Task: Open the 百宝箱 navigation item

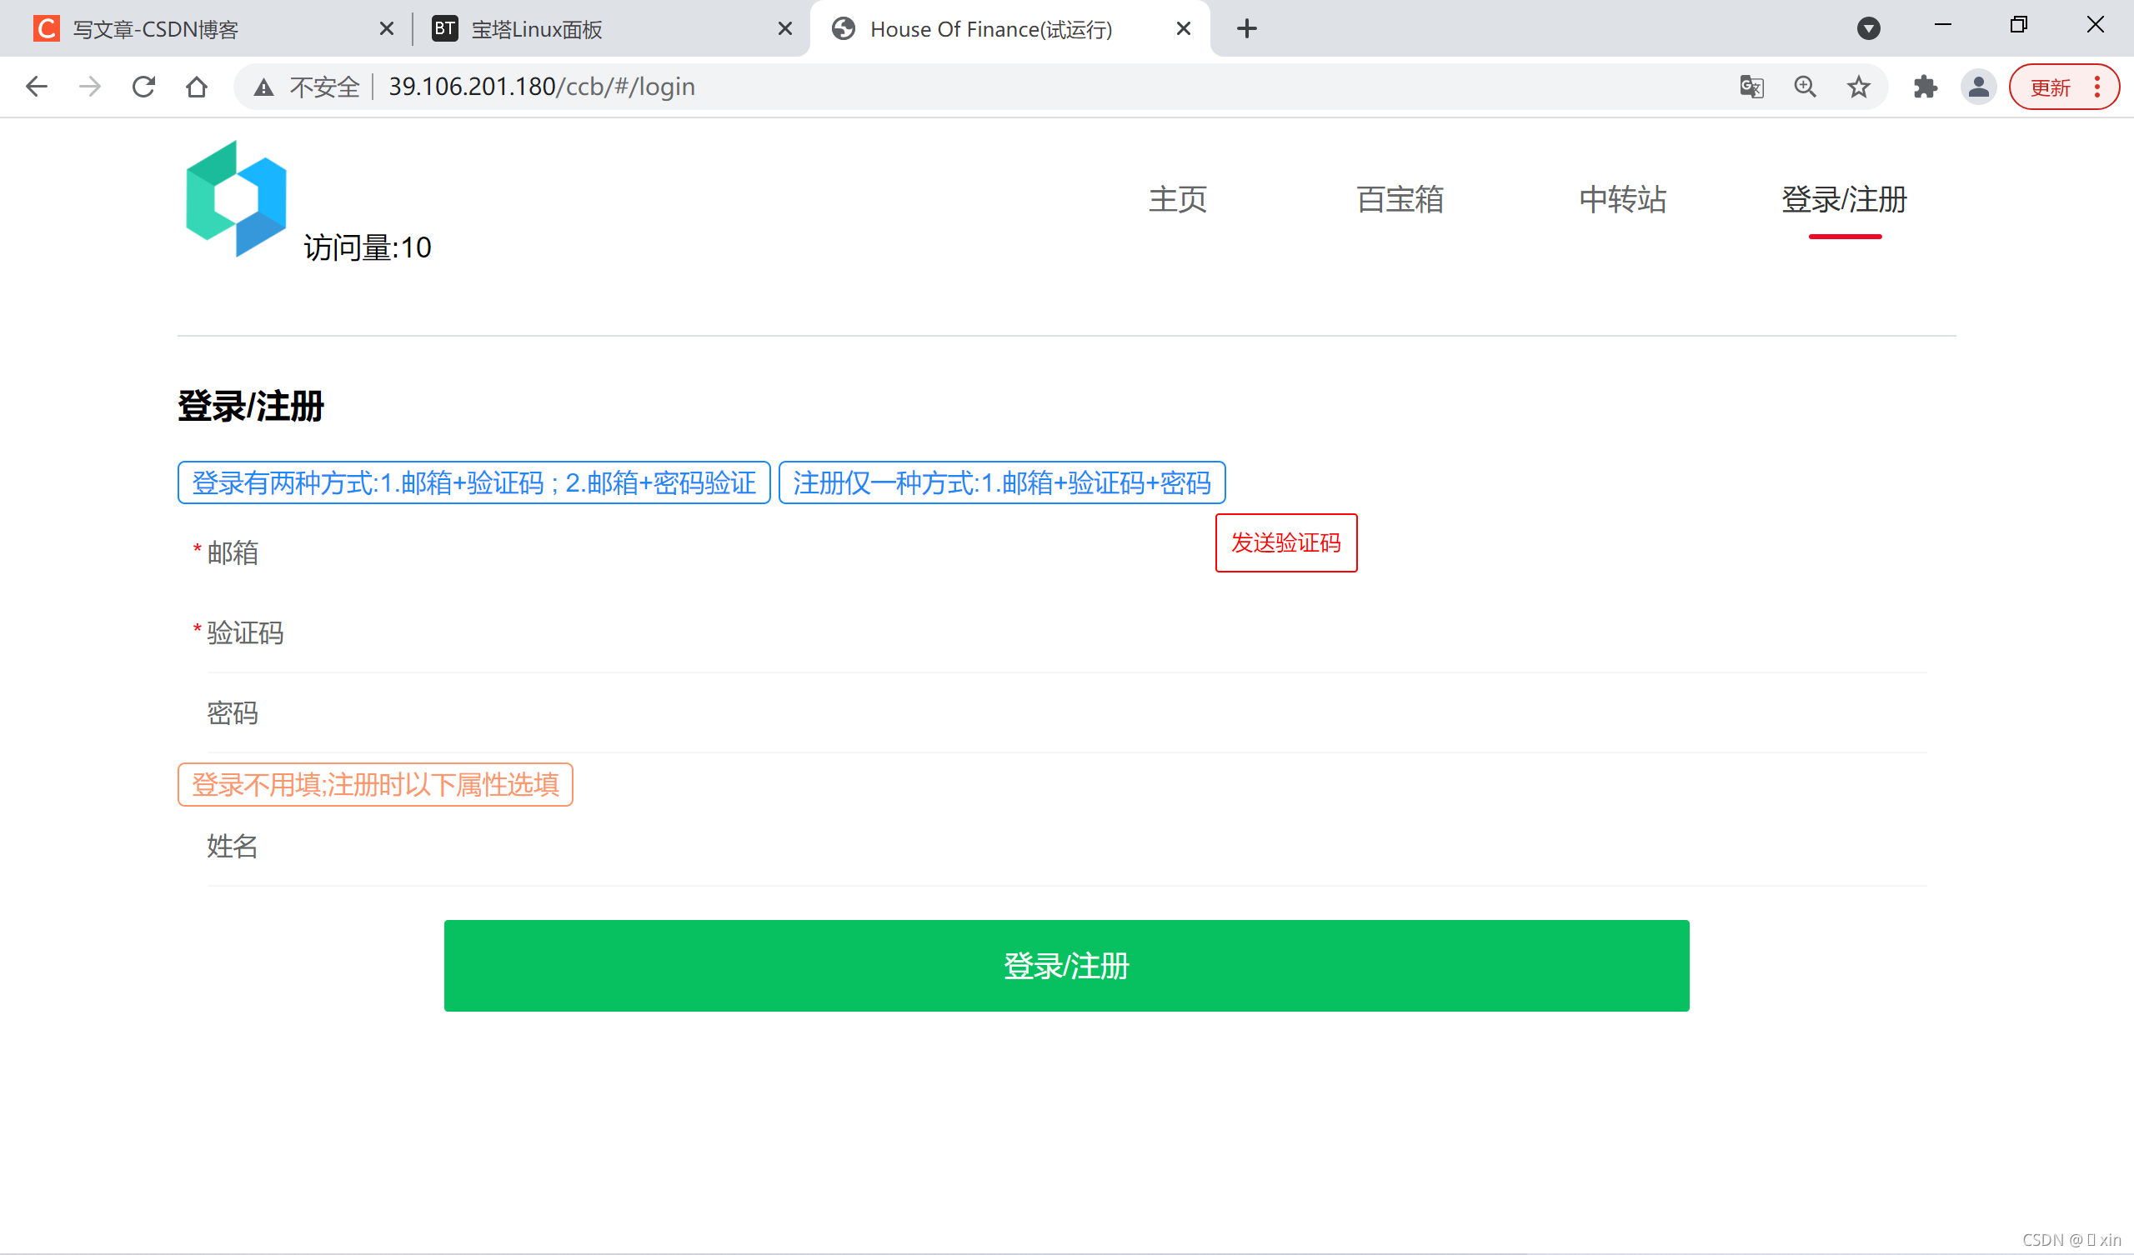Action: tap(1399, 200)
